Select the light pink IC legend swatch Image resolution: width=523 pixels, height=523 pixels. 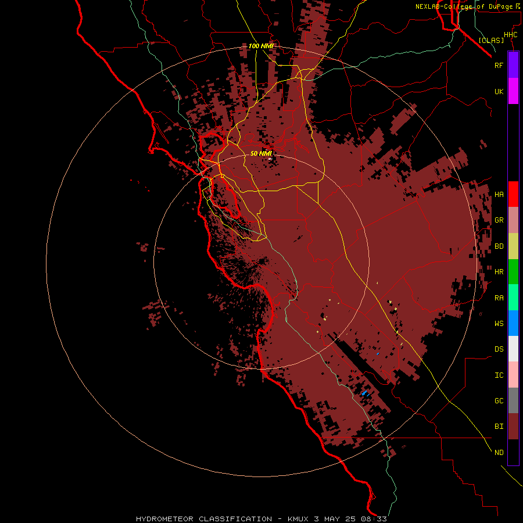(x=513, y=375)
